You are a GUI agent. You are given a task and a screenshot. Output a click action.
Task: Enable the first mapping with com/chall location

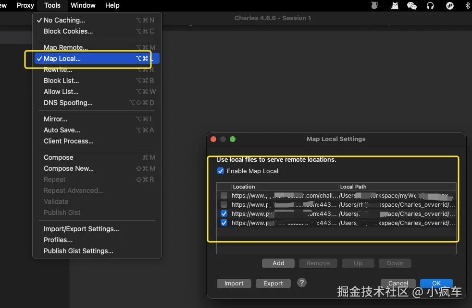pyautogui.click(x=224, y=195)
